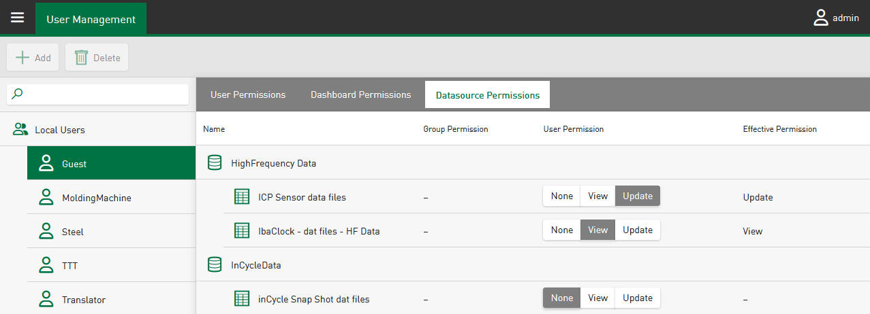The height and width of the screenshot is (314, 870).
Task: Open the hamburger menu icon
Action: click(x=17, y=18)
